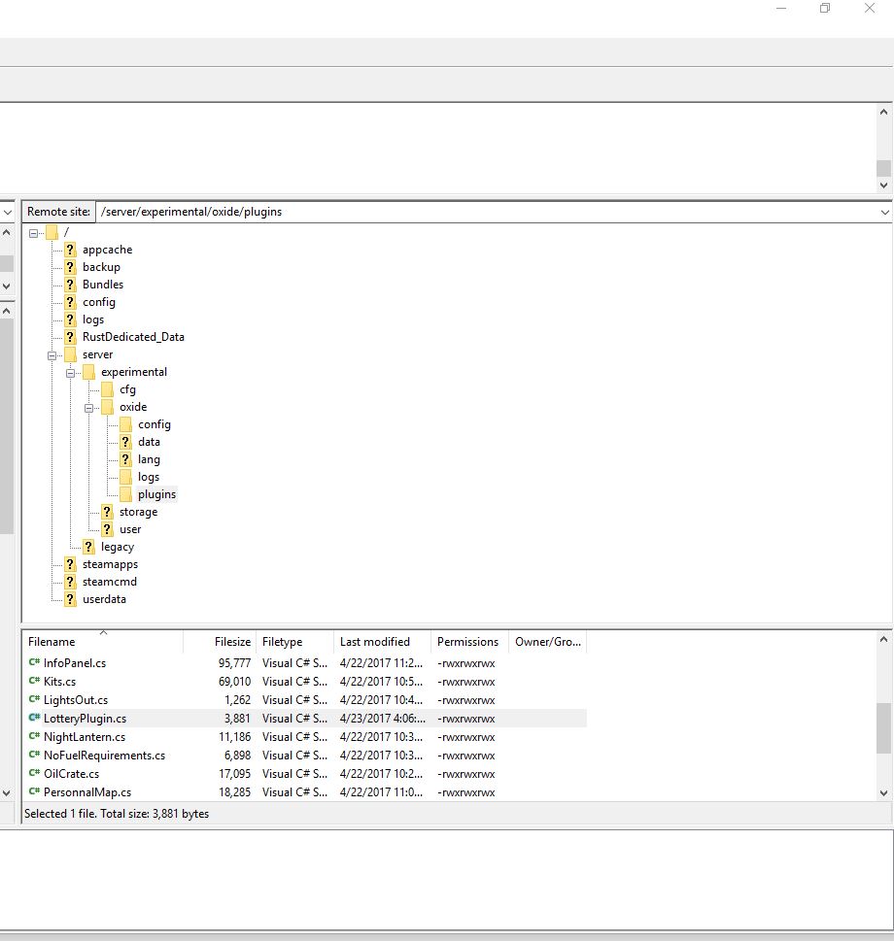Click the file list scrollbar thumb
This screenshot has width=894, height=941.
883,728
